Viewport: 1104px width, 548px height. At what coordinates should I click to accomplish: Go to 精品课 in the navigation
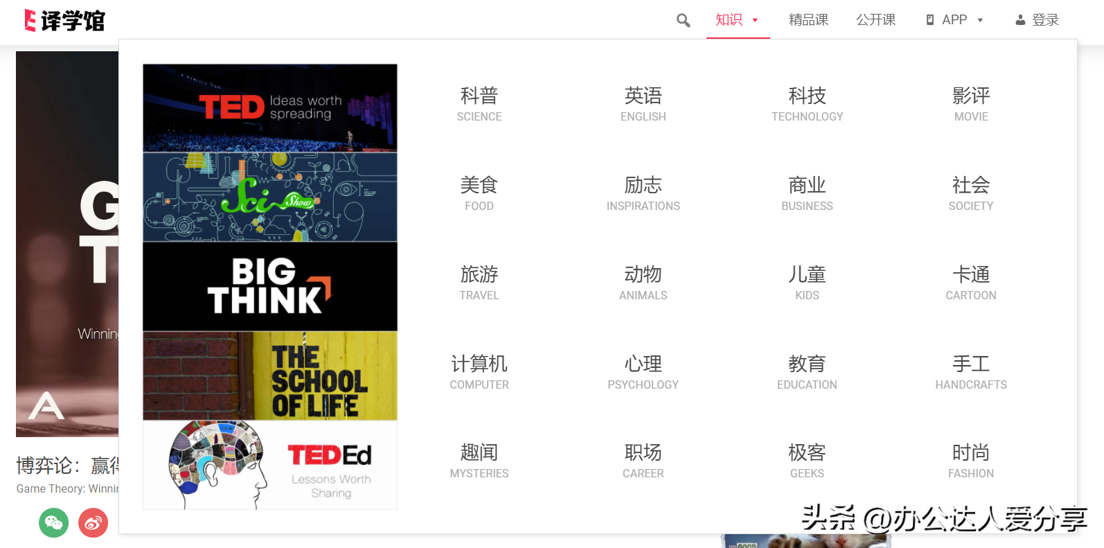click(x=808, y=20)
